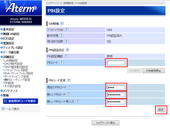The image size is (170, 131).
Task: Focus the PINコード input field
Action: coord(116,63)
